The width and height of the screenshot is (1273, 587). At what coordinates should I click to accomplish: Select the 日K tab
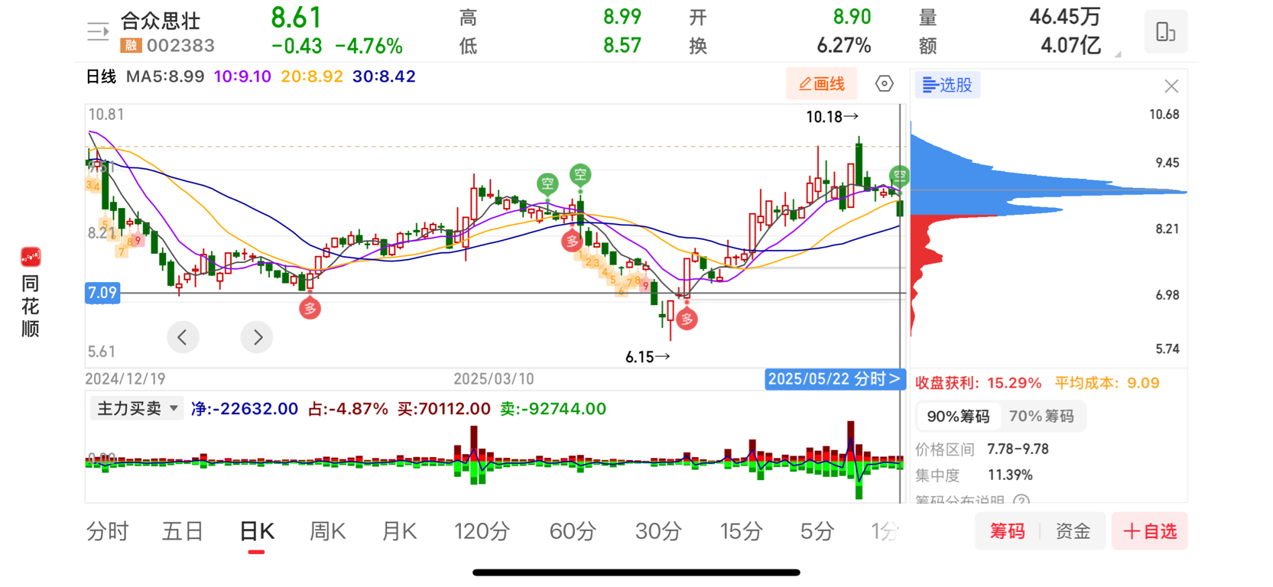coord(256,531)
